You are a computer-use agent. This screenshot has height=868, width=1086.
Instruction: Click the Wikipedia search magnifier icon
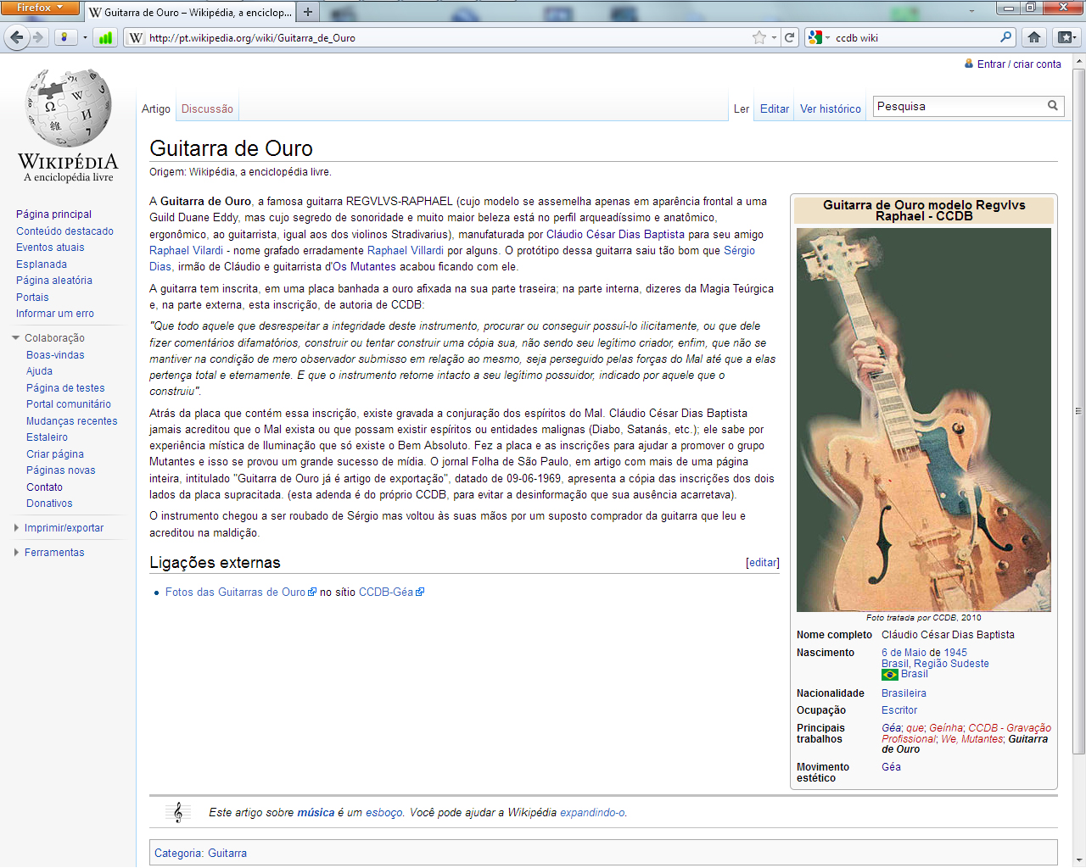point(1052,106)
